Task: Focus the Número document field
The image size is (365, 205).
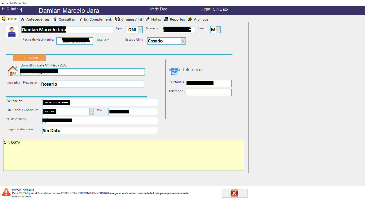Action: point(179,30)
